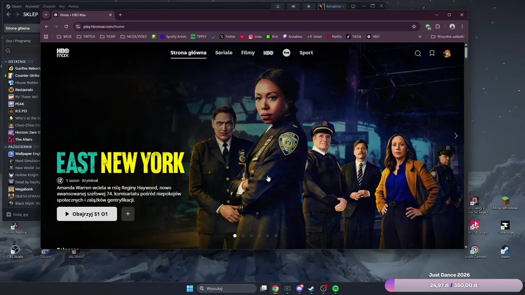Open Spotify from the taskbar
Screen dimensions: 525x295
336,288
